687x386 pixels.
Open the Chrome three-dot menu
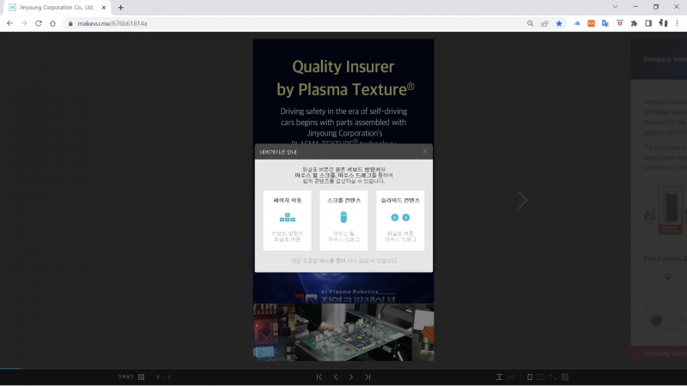click(677, 23)
